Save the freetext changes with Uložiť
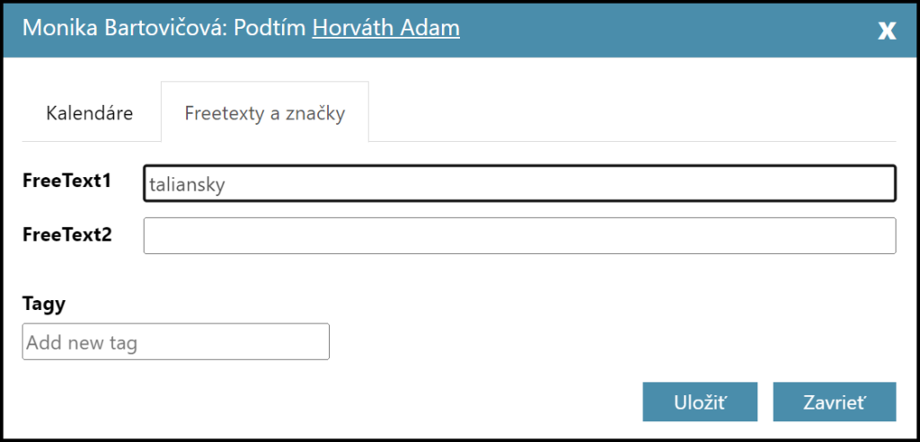920x442 pixels. pyautogui.click(x=700, y=402)
